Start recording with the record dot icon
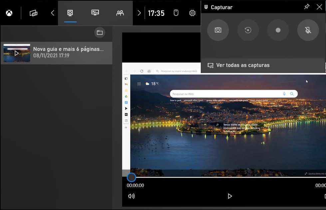This screenshot has width=326, height=210. 278,30
